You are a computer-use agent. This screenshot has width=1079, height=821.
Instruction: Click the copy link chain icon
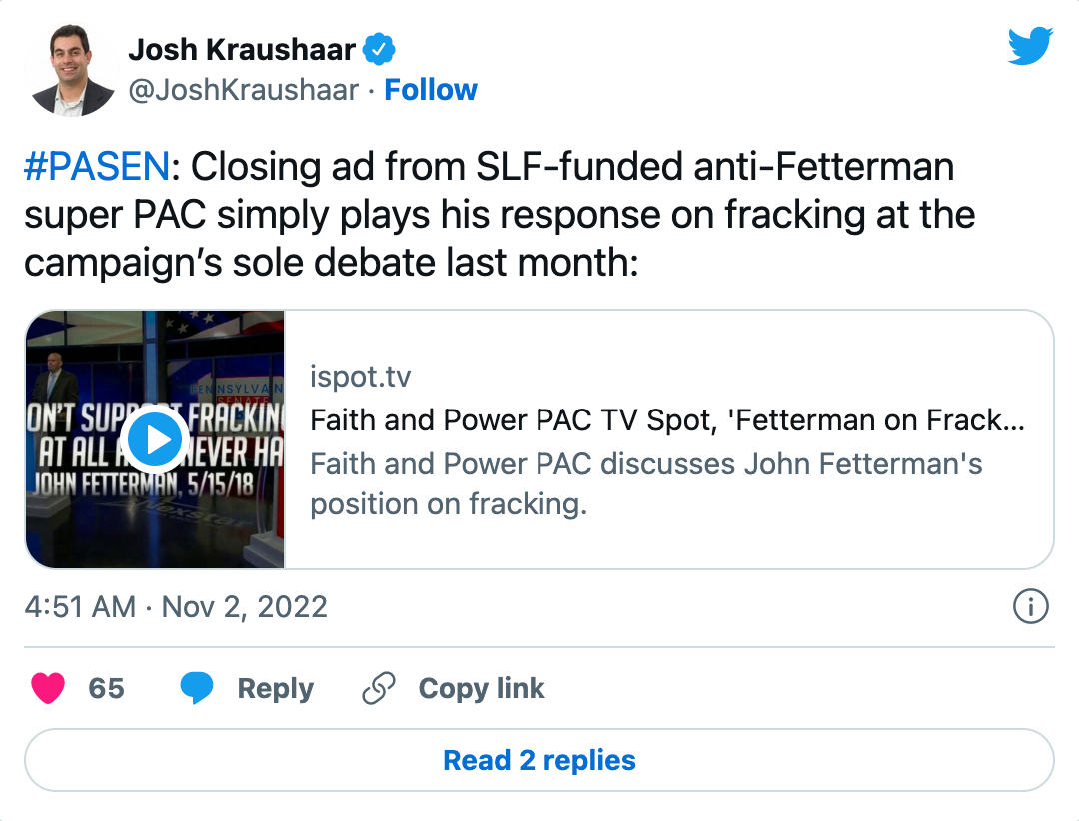[379, 689]
